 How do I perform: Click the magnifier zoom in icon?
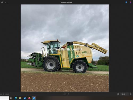tap(131, 94)
